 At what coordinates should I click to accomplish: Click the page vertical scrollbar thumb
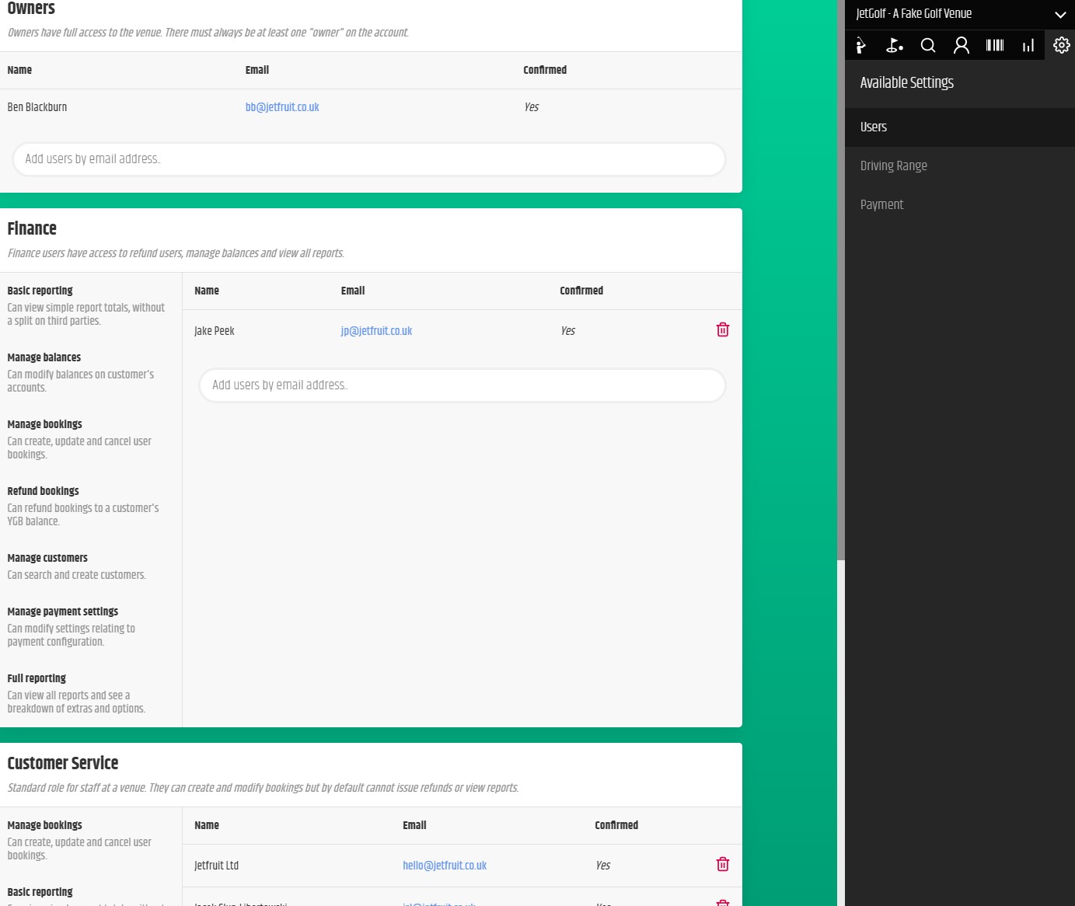click(841, 280)
